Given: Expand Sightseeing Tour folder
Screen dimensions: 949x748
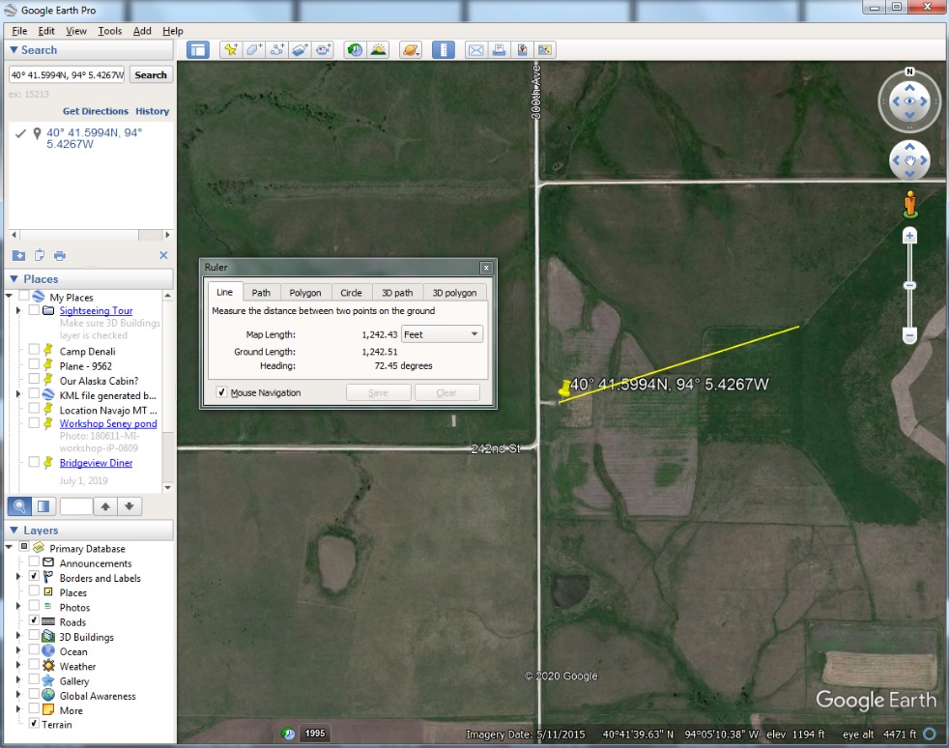Looking at the screenshot, I should click(18, 310).
